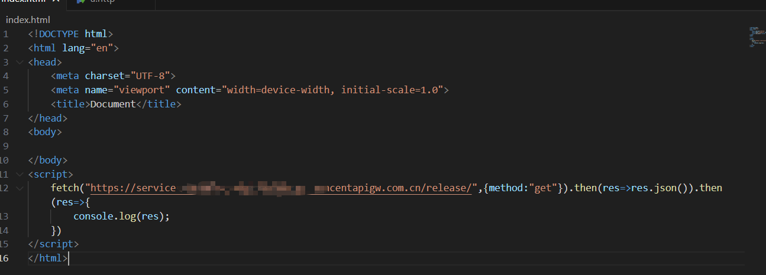
Task: Collapse the head tag fold arrow
Action: (x=21, y=62)
